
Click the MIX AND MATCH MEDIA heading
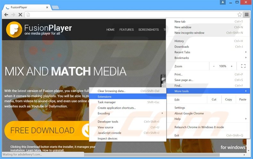66,71
